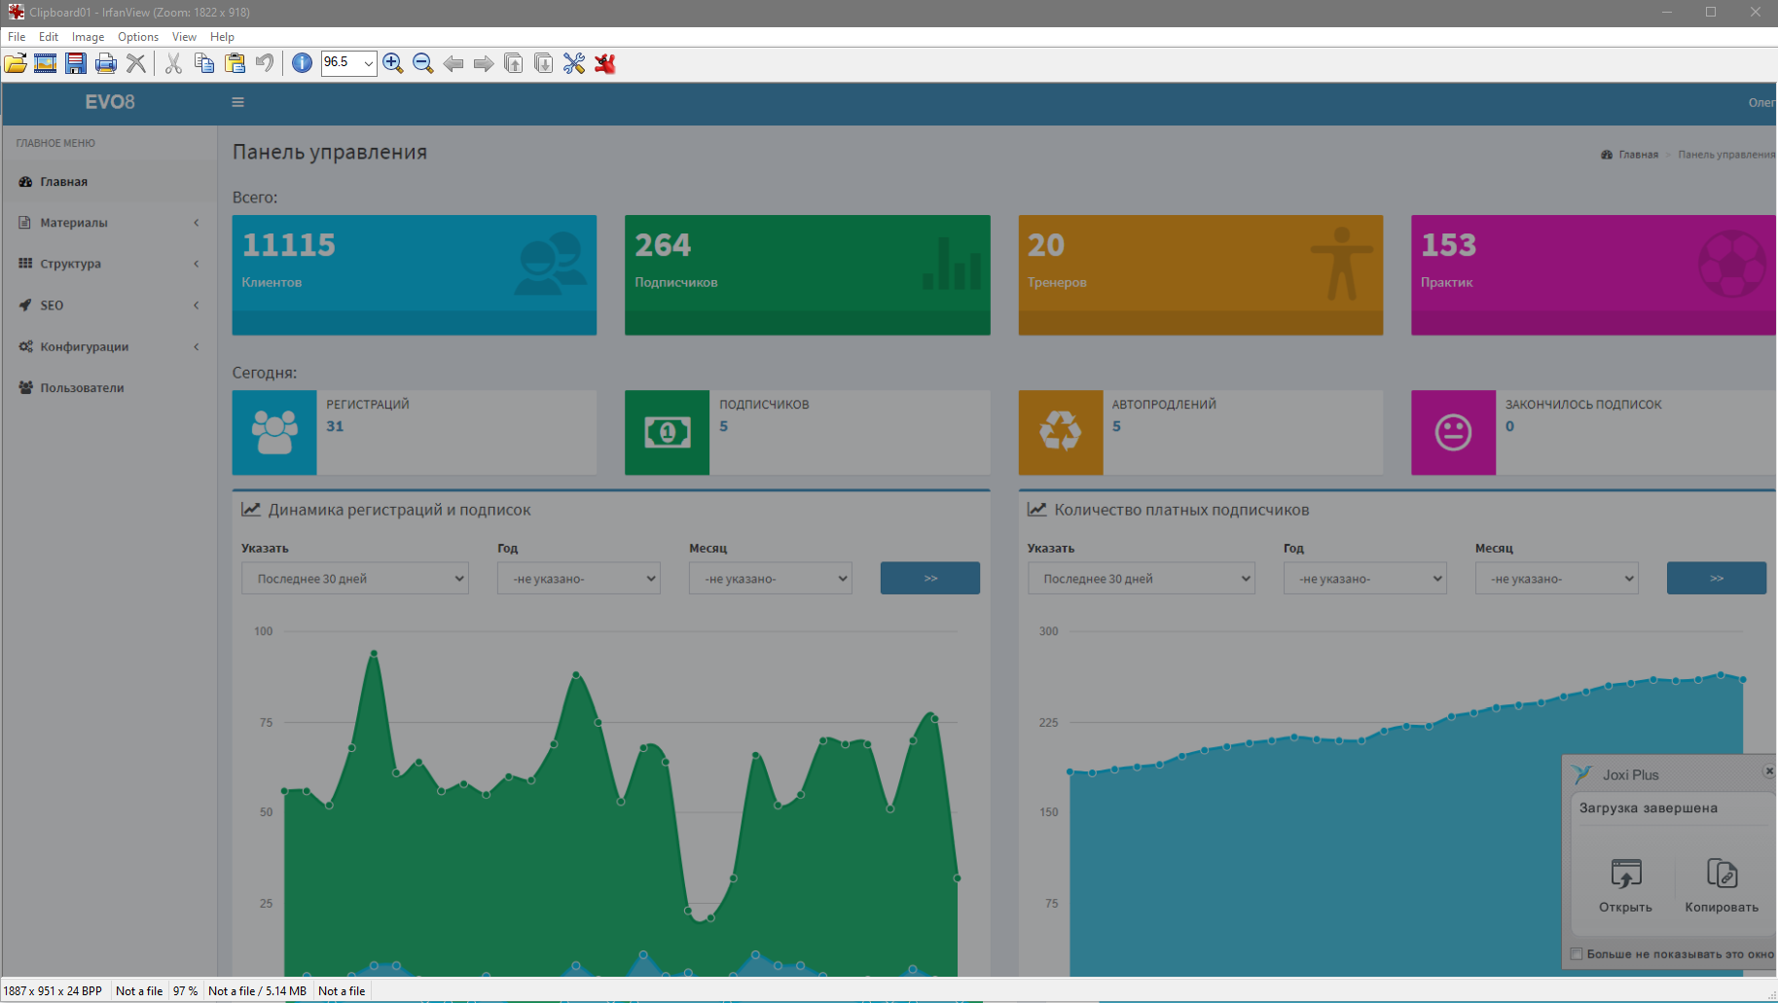
Task: Click the image information icon
Action: [302, 63]
